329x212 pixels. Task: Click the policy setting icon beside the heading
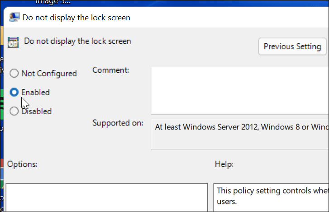tap(14, 42)
